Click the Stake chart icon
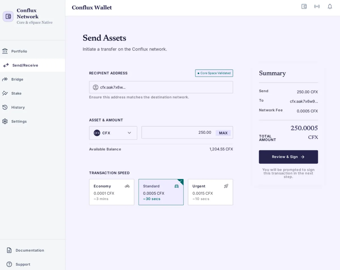The height and width of the screenshot is (270, 340). (x=5, y=93)
